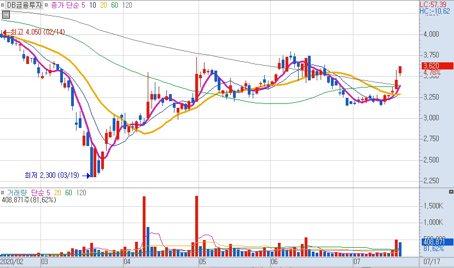This screenshot has height=268, width=454.
Task: Click the 2020/02 date axis label
Action: 11,262
